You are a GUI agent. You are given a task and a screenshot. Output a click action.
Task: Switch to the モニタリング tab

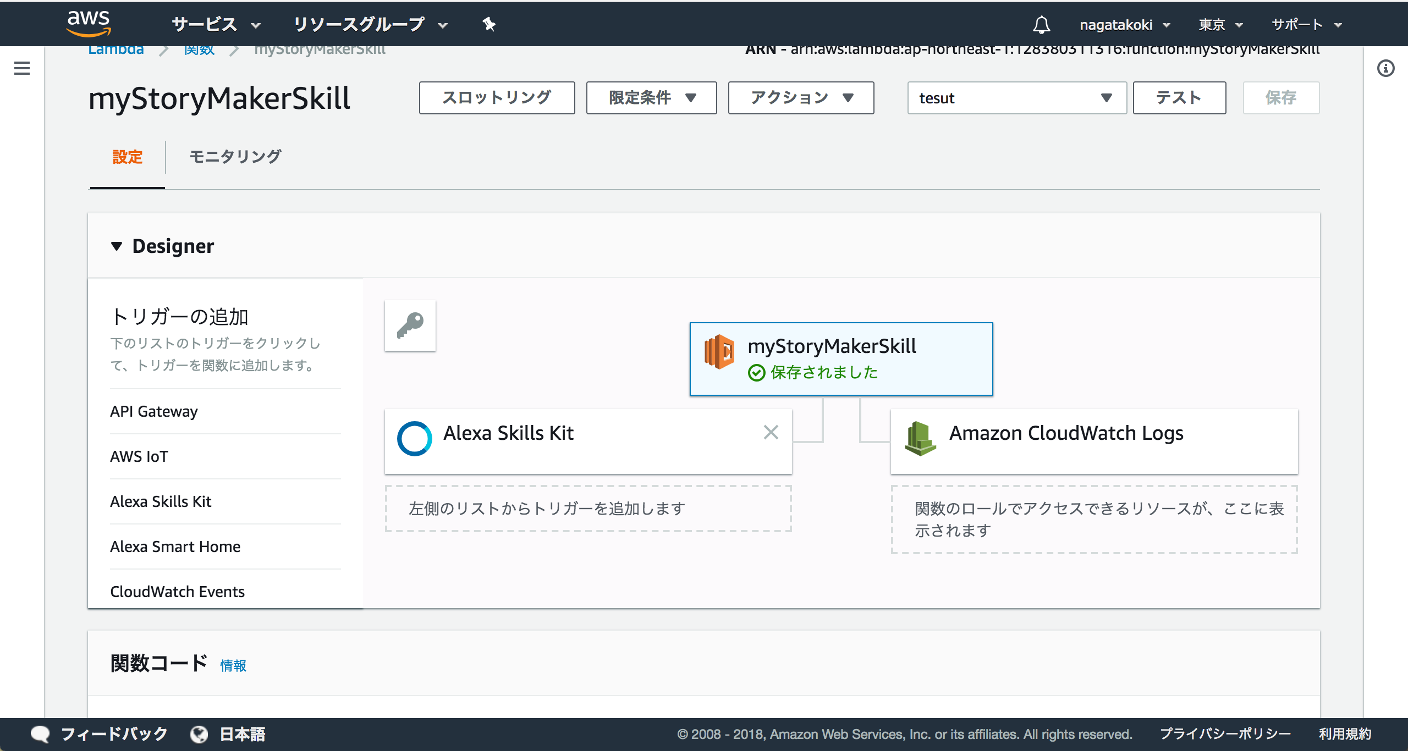click(235, 157)
